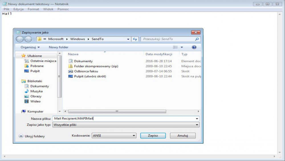Open Muzyka library in sidebar
Viewport: 285px width, 161px height.
coord(36,91)
